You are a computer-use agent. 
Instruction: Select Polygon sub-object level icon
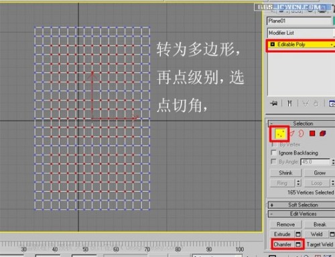pos(312,134)
